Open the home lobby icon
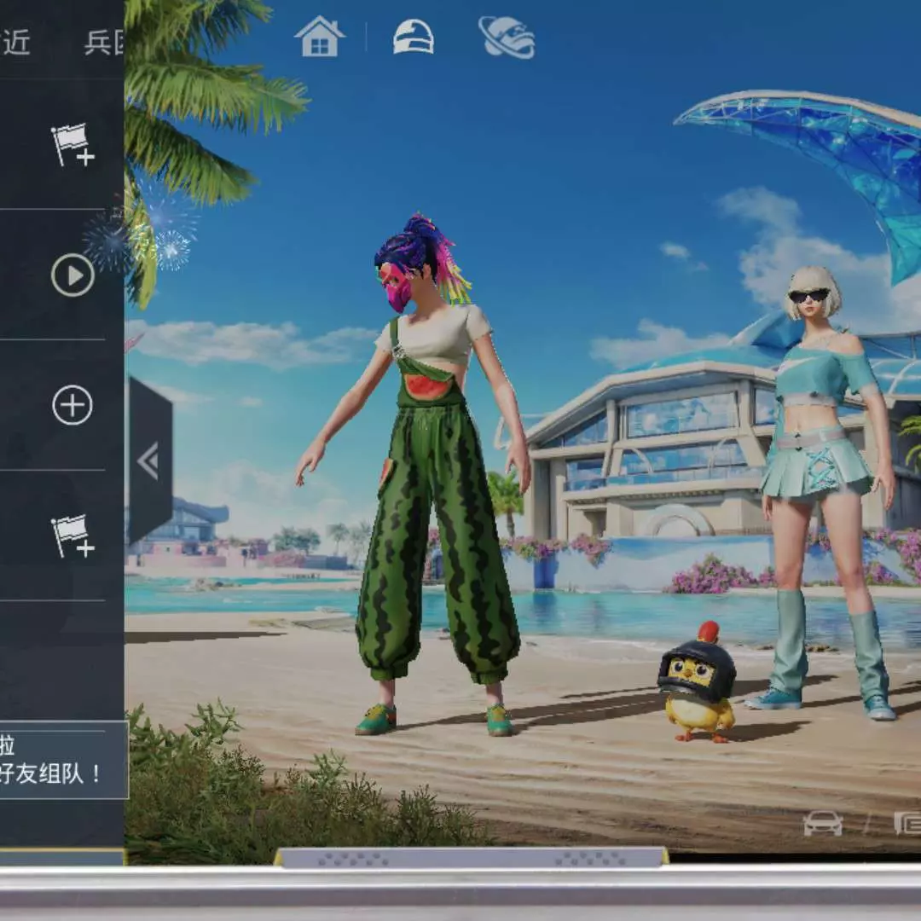 pyautogui.click(x=320, y=38)
